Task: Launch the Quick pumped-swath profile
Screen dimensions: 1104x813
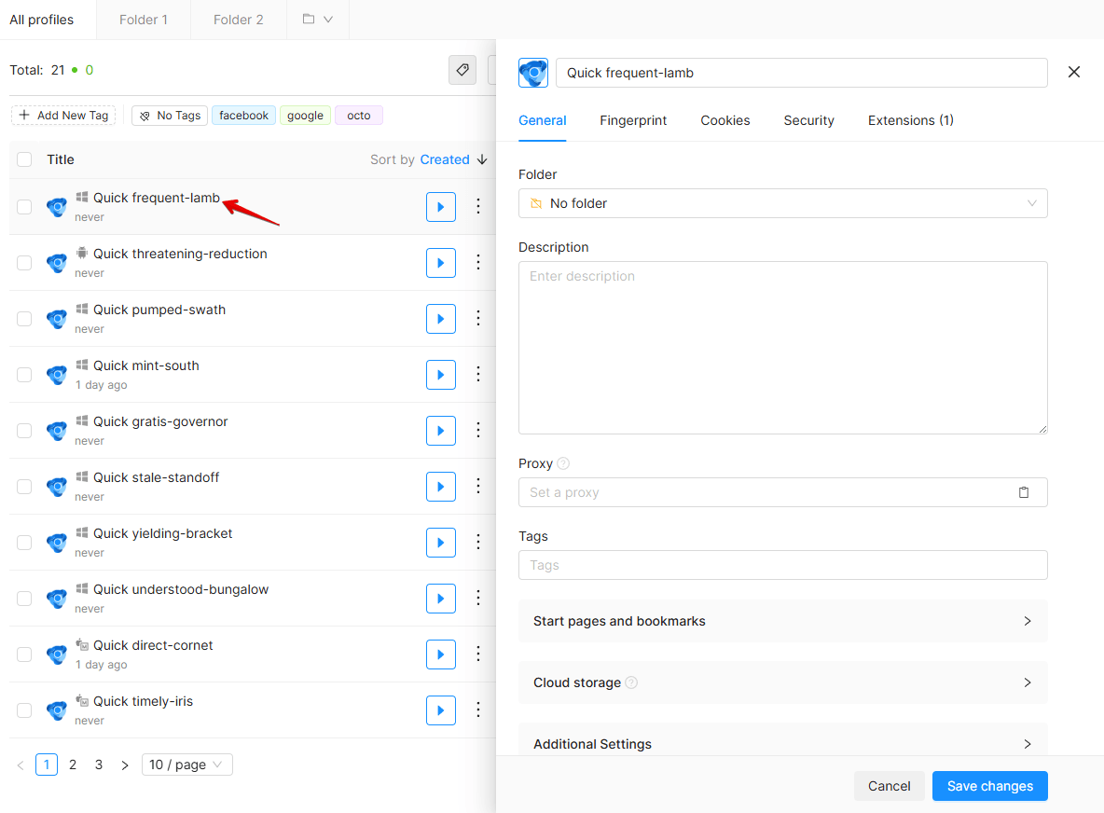Action: (441, 319)
